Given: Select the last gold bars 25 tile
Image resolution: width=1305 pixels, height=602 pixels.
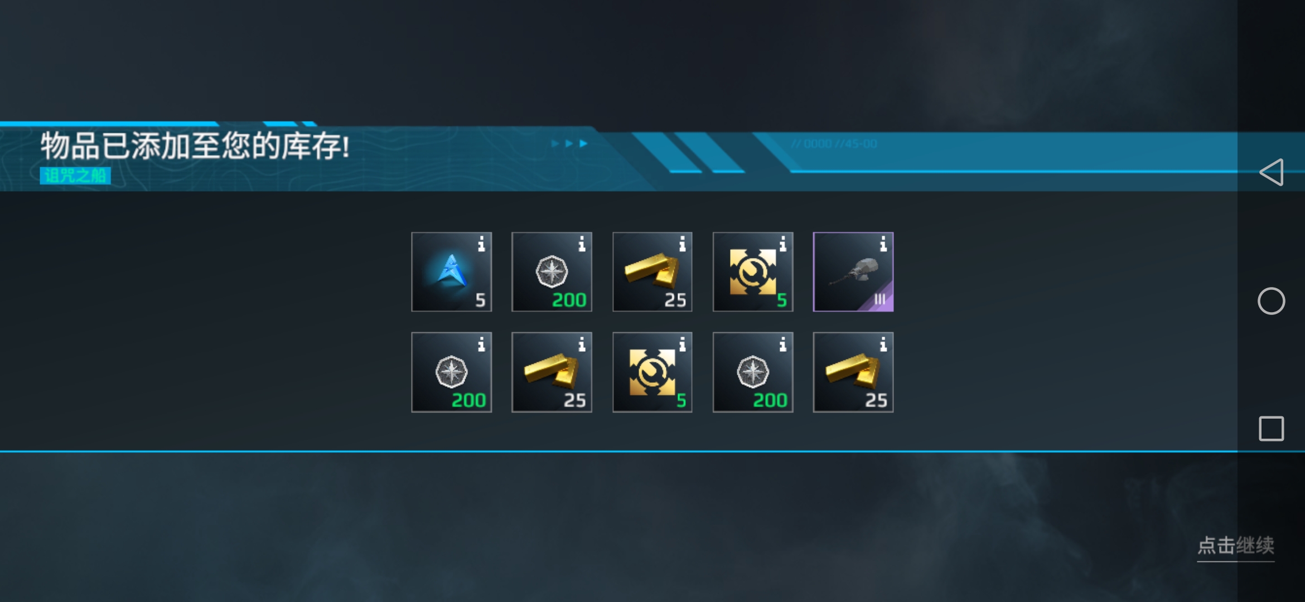Looking at the screenshot, I should pyautogui.click(x=853, y=372).
